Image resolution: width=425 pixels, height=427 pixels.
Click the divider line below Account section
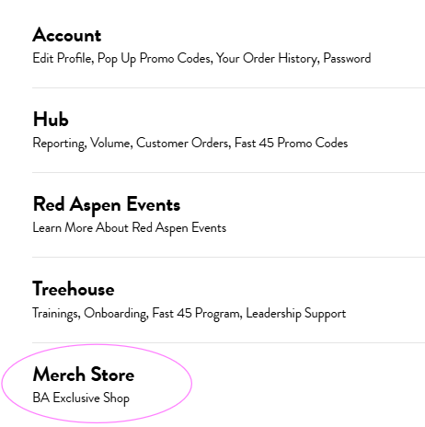[228, 87]
